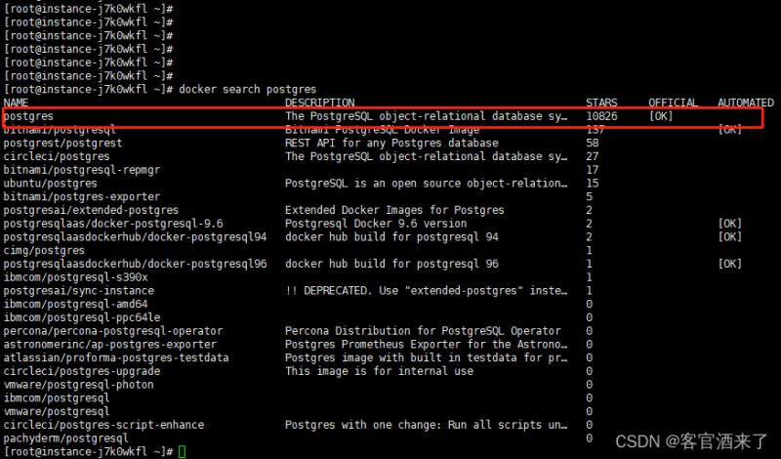This screenshot has width=781, height=459.
Task: Select 'astronomerinc/ap-postgres-exporter' image name
Action: 110,346
